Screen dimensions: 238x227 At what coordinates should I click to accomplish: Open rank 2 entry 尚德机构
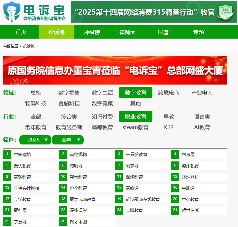(78, 154)
